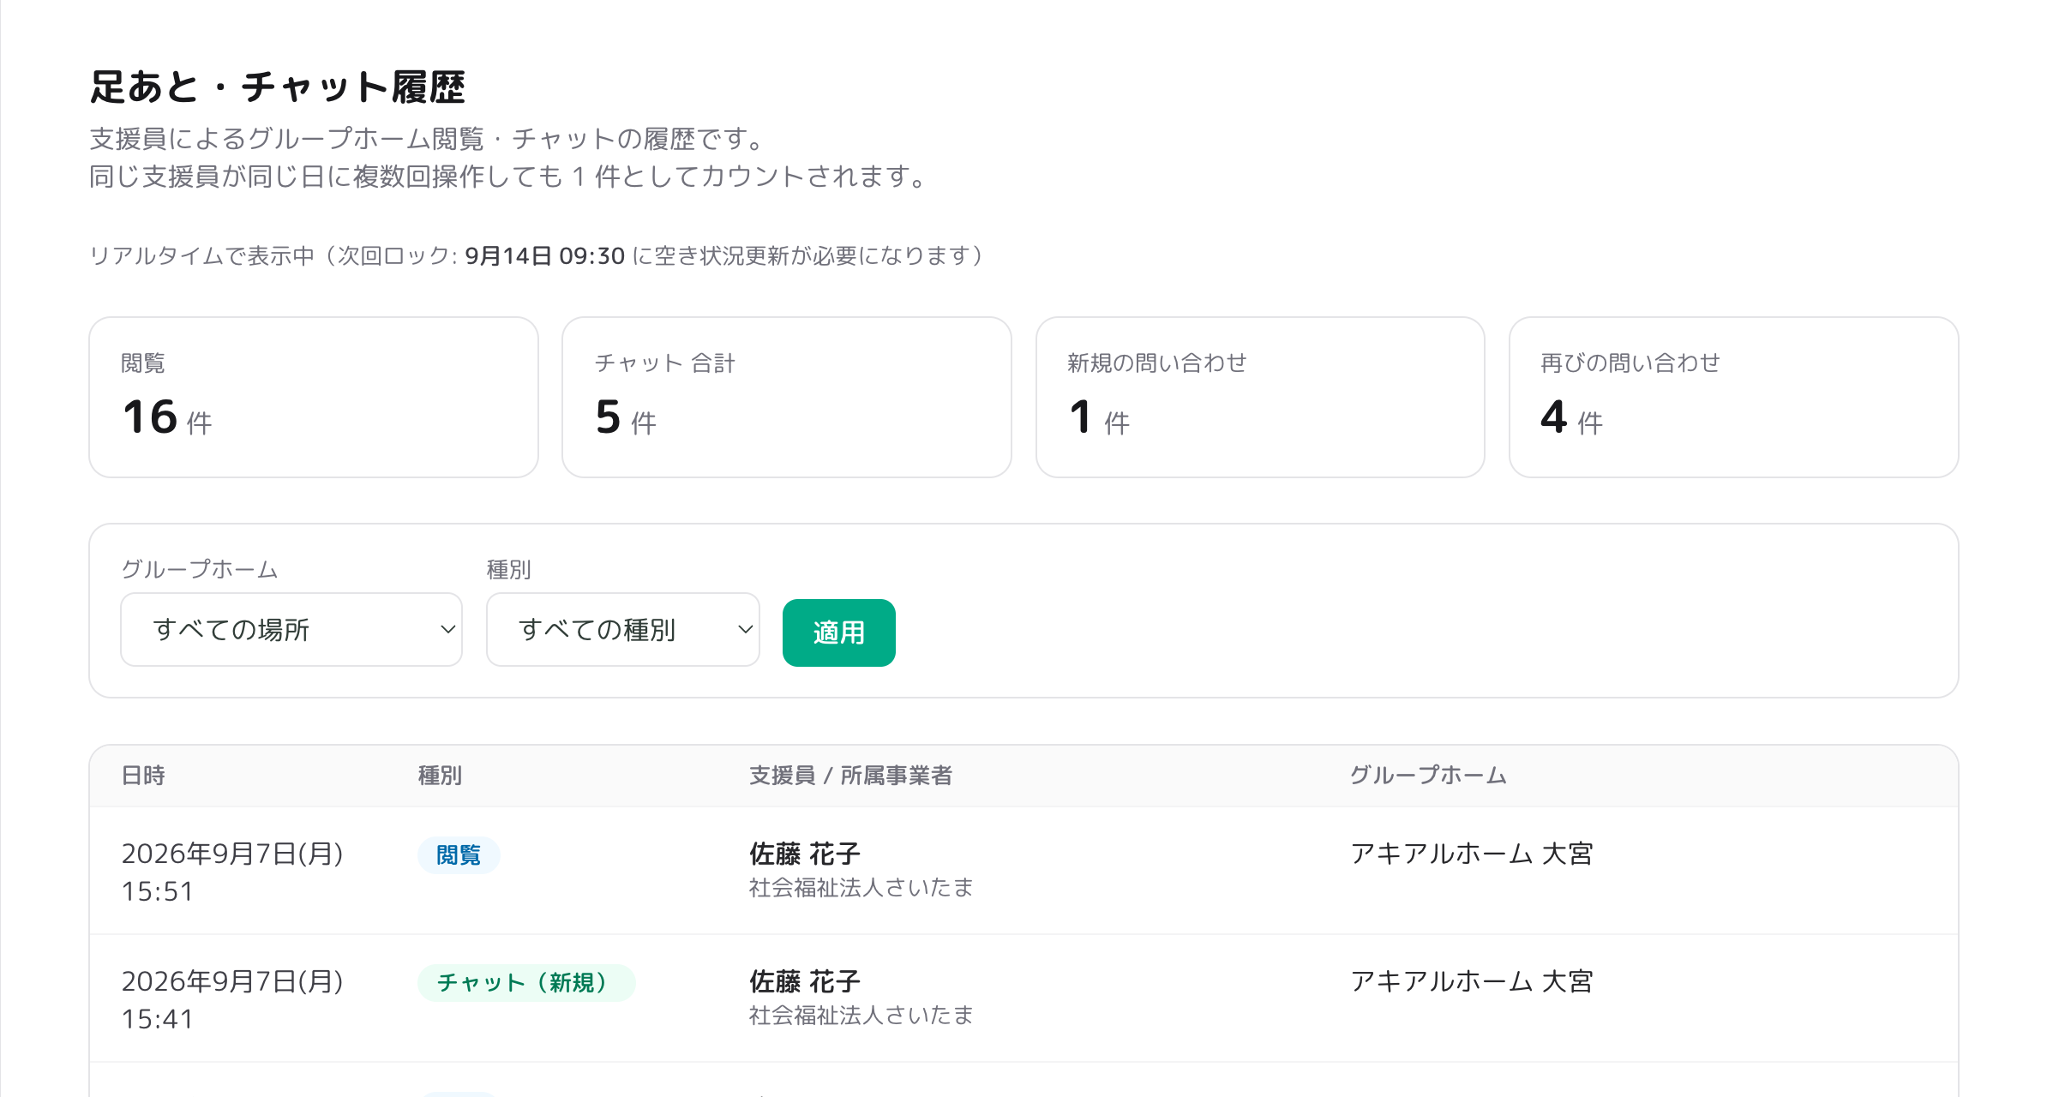Image resolution: width=2047 pixels, height=1097 pixels.
Task: Click the 足あと・チャット履歴 page heading
Action: [278, 87]
